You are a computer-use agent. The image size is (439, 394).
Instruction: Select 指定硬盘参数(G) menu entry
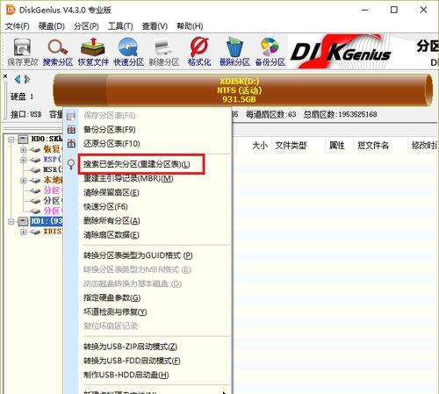[148, 297]
